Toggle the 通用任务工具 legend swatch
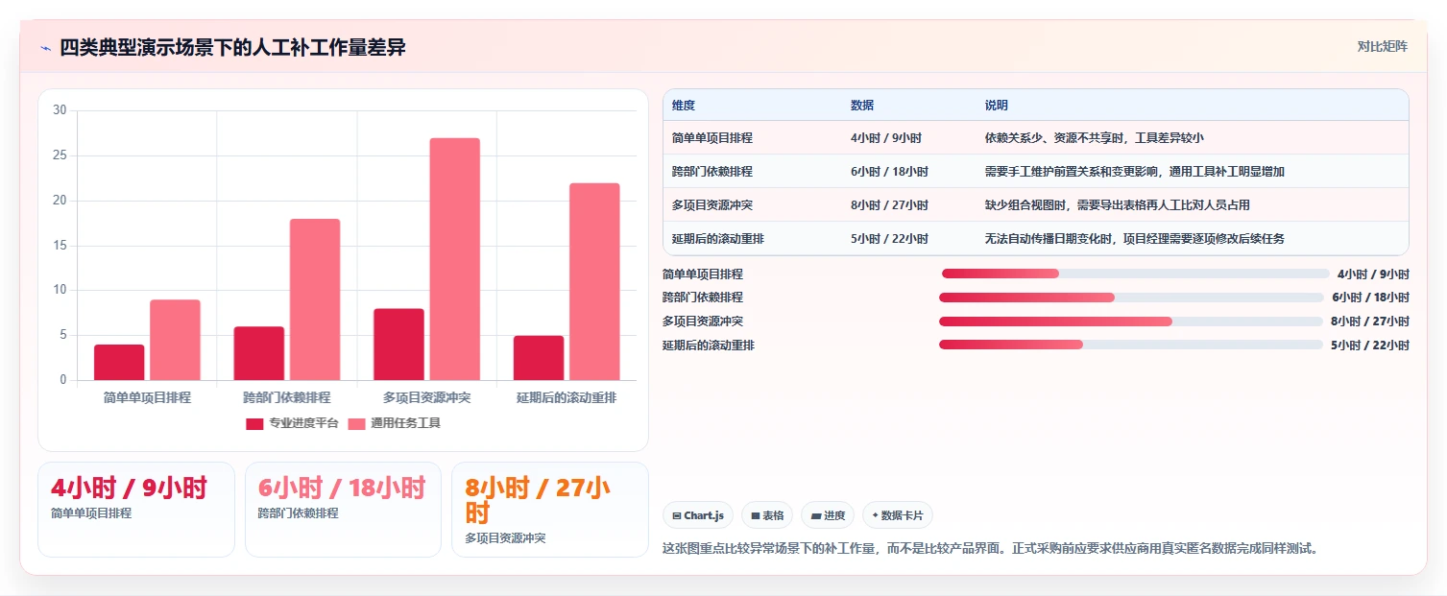This screenshot has width=1447, height=596. pyautogui.click(x=356, y=423)
